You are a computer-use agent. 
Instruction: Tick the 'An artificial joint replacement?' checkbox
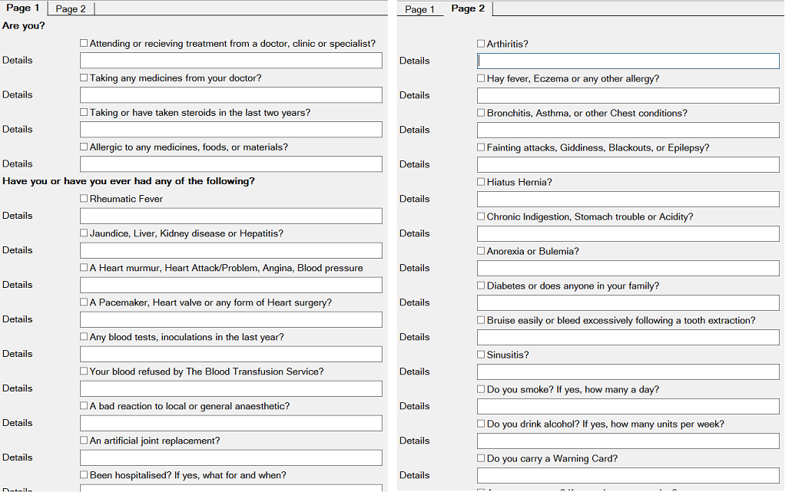(84, 440)
